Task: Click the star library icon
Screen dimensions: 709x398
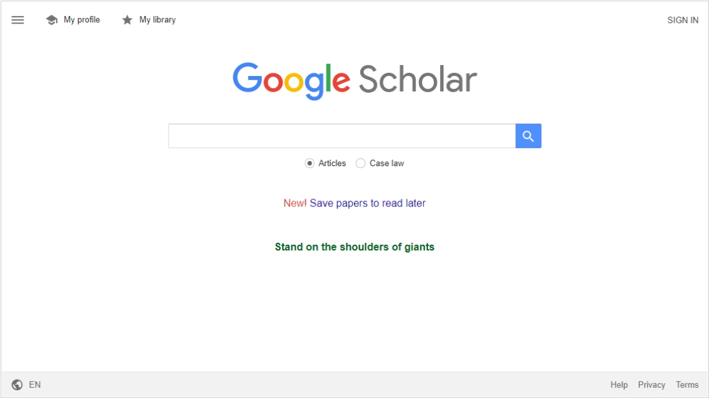Action: [127, 20]
